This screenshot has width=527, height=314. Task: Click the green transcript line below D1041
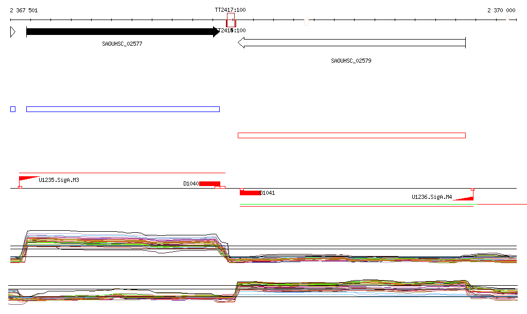(x=358, y=204)
